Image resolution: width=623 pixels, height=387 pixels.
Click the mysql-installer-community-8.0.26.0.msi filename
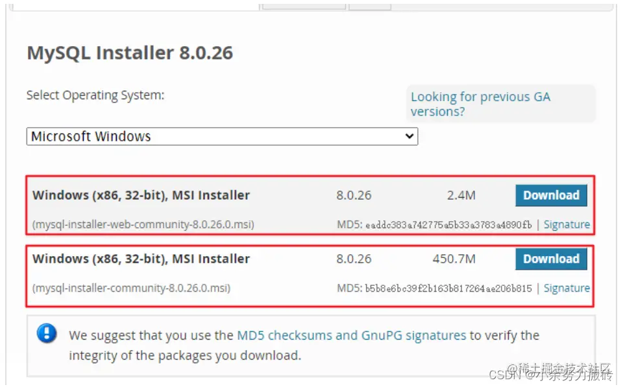click(x=131, y=288)
